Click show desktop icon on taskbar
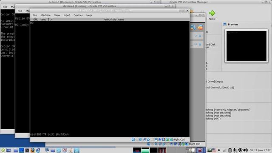Image resolution: width=272 pixels, height=153 pixels. [x=9, y=150]
